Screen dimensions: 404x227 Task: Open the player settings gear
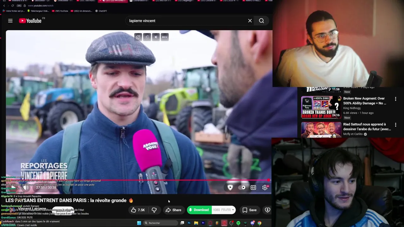click(265, 187)
